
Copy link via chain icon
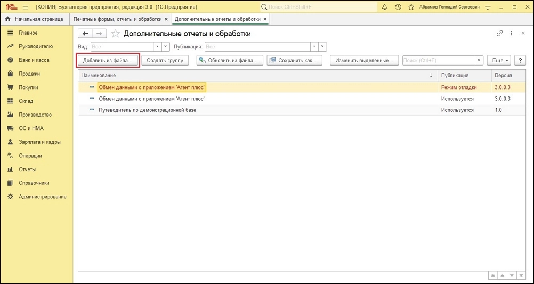pyautogui.click(x=499, y=33)
